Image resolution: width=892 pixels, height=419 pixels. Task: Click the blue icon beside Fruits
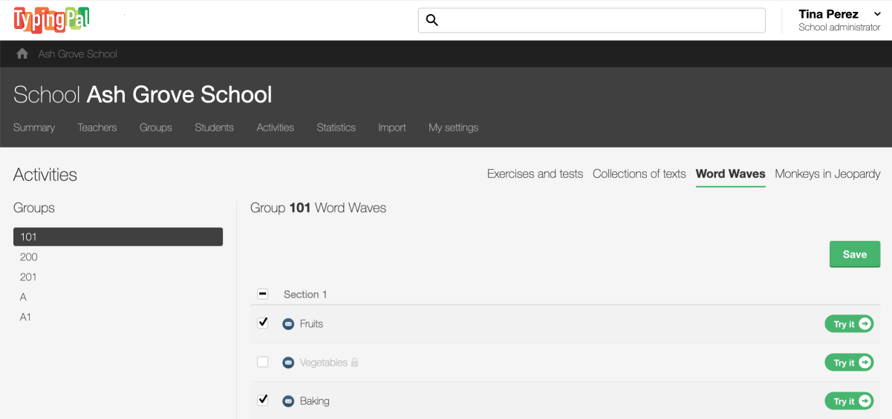[288, 324]
